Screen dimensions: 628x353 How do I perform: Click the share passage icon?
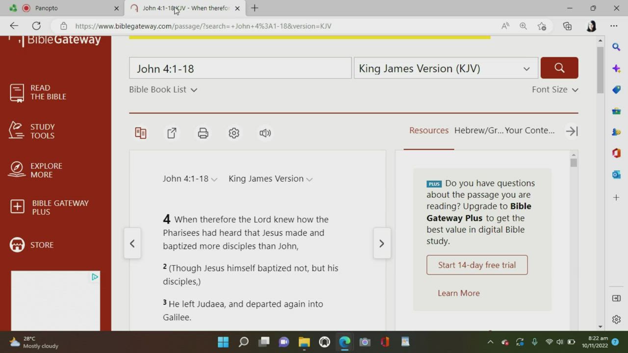[172, 133]
